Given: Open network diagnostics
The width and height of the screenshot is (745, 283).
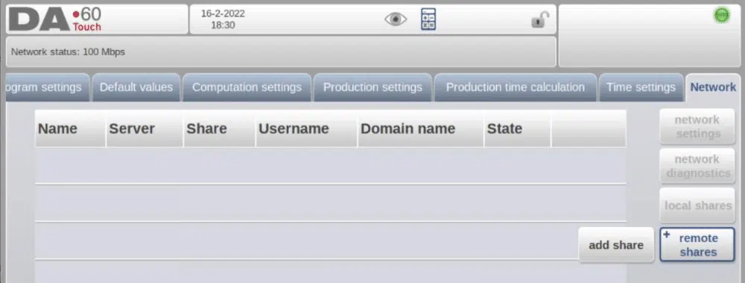Looking at the screenshot, I should [x=697, y=166].
